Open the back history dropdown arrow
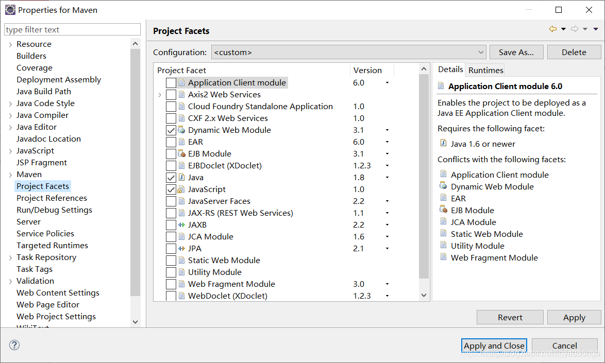The image size is (605, 363). [x=563, y=29]
